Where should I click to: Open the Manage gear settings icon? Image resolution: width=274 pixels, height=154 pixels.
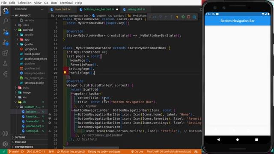pyautogui.click(x=5, y=144)
